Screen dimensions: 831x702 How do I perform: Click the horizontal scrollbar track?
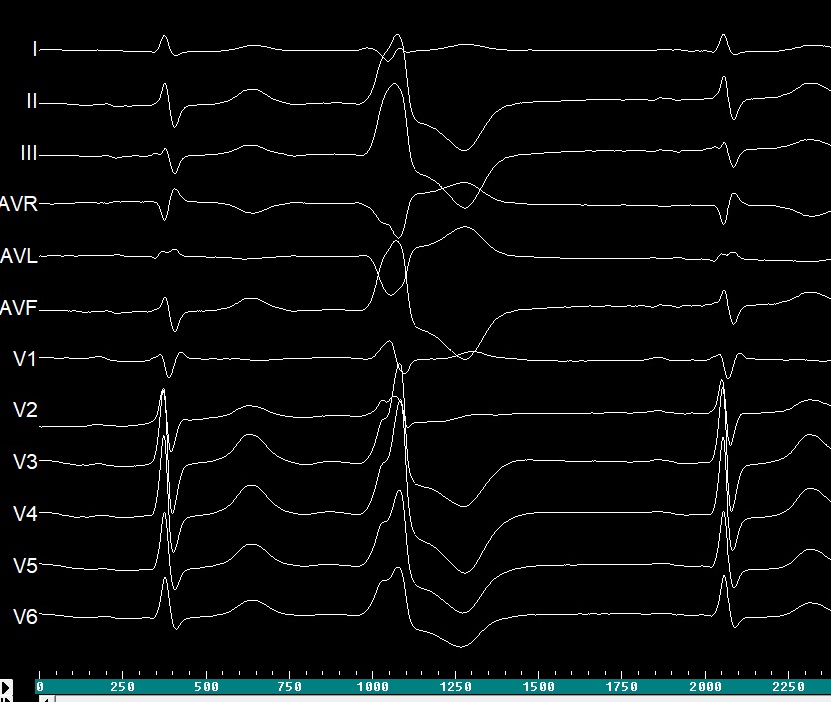point(442,699)
